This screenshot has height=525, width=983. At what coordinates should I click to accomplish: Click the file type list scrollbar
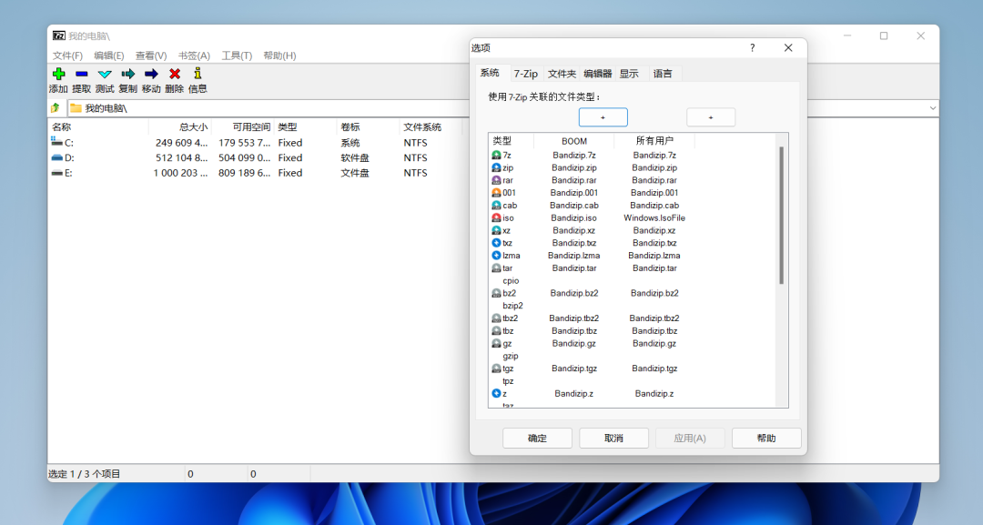coord(781,215)
